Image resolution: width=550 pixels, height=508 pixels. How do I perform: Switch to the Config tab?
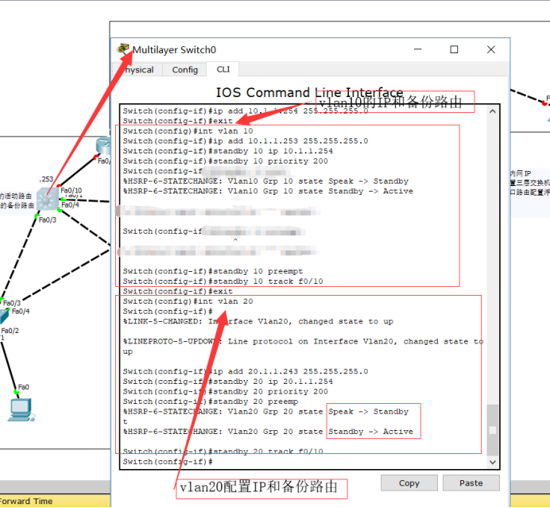coord(185,69)
